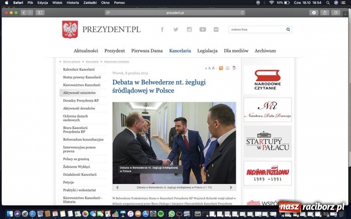The height and width of the screenshot is (219, 351).
Task: Select the largest font size A
Action: coord(213,68)
